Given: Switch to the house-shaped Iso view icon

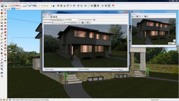Looking at the screenshot, I should 65,6.
